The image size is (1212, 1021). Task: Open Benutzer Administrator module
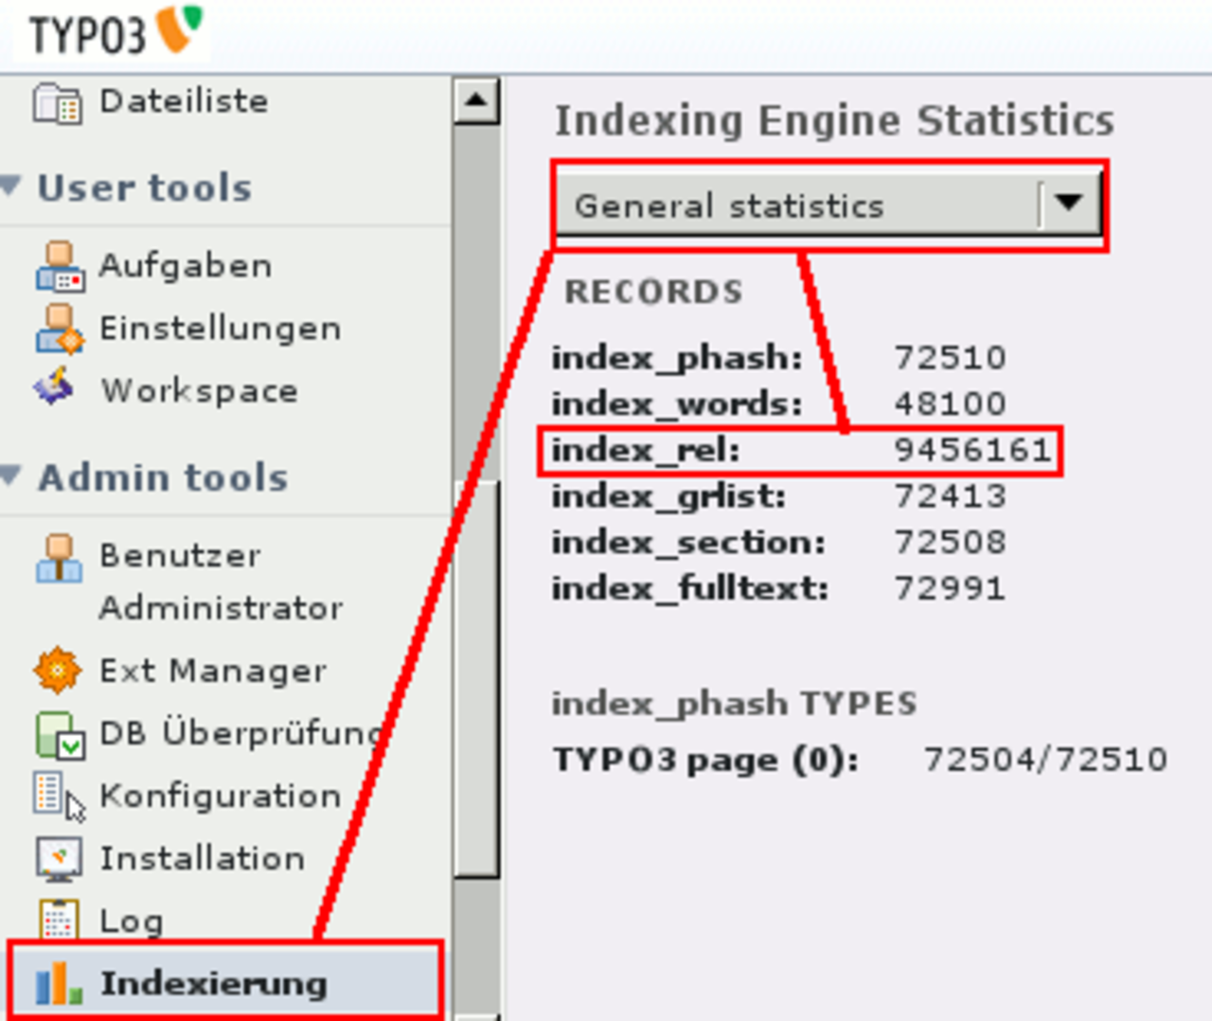[221, 581]
